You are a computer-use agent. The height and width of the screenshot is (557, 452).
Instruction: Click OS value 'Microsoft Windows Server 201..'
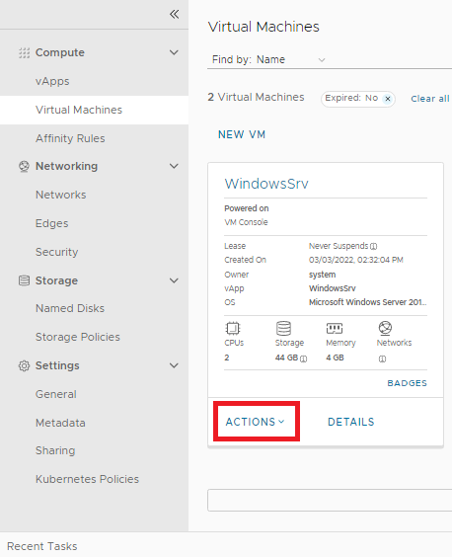367,302
